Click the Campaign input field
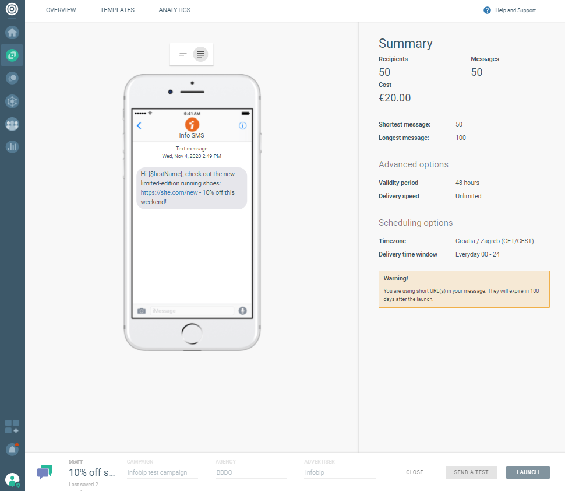The width and height of the screenshot is (565, 491). 162,472
